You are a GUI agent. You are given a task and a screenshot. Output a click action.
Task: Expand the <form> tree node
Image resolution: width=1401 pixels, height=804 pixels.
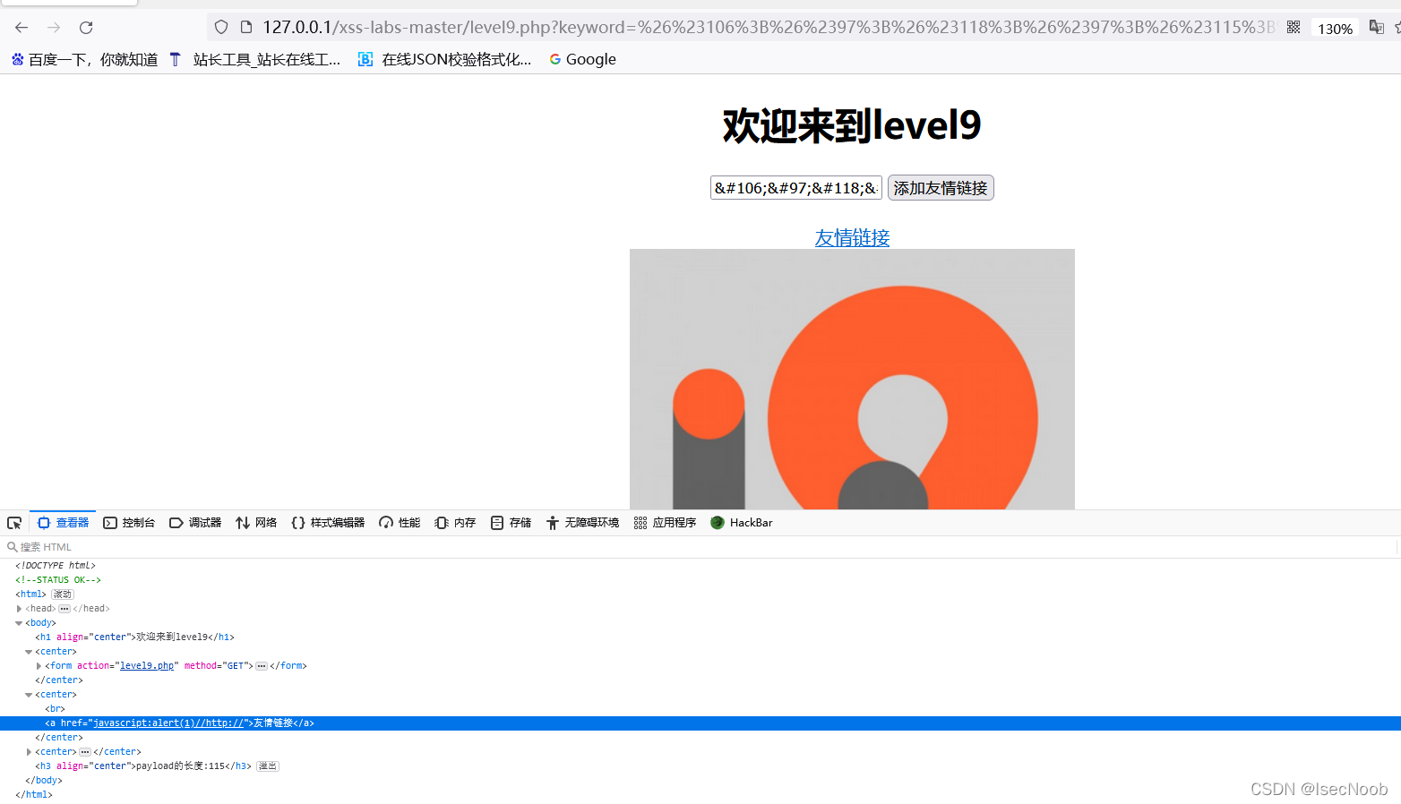[x=40, y=665]
